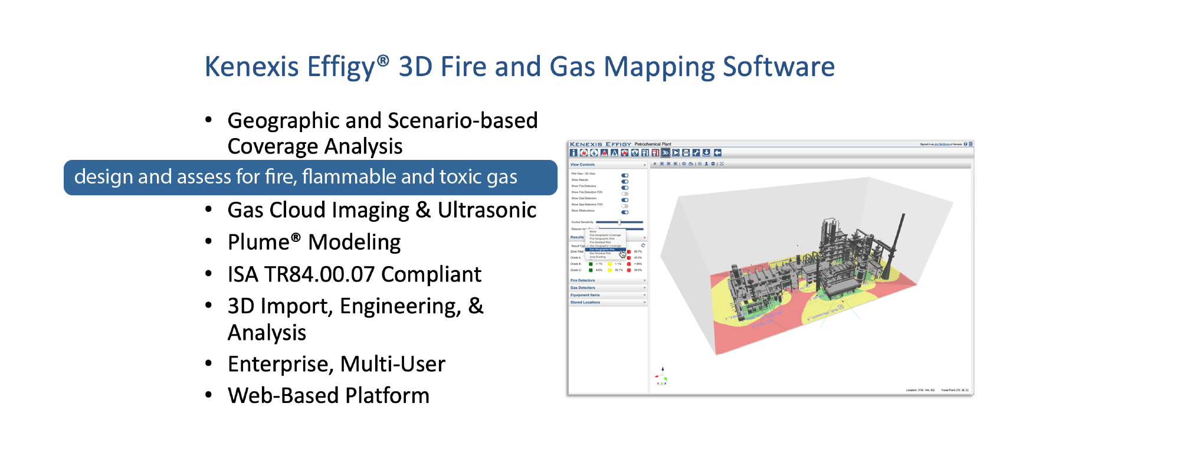Collapse the Results panel arrow
This screenshot has width=1180, height=472.
(x=644, y=237)
